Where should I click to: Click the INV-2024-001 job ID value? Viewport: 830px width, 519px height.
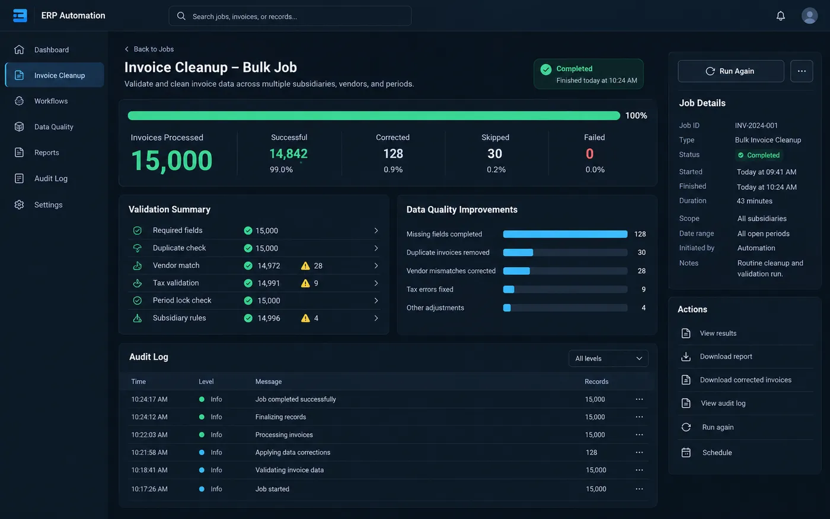click(756, 126)
